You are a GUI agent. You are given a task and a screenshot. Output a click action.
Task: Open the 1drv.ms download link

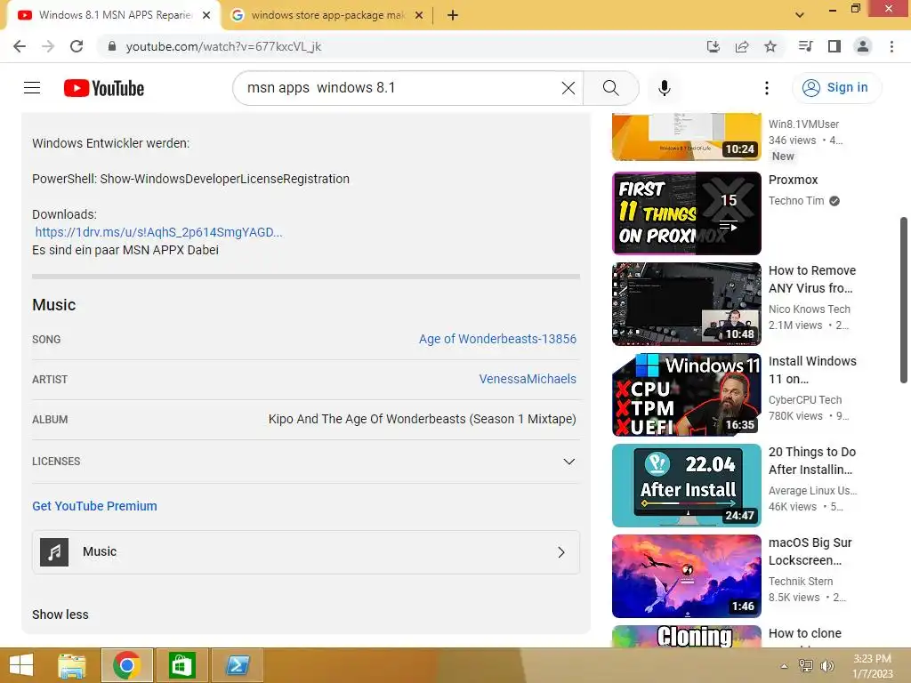pyautogui.click(x=158, y=232)
